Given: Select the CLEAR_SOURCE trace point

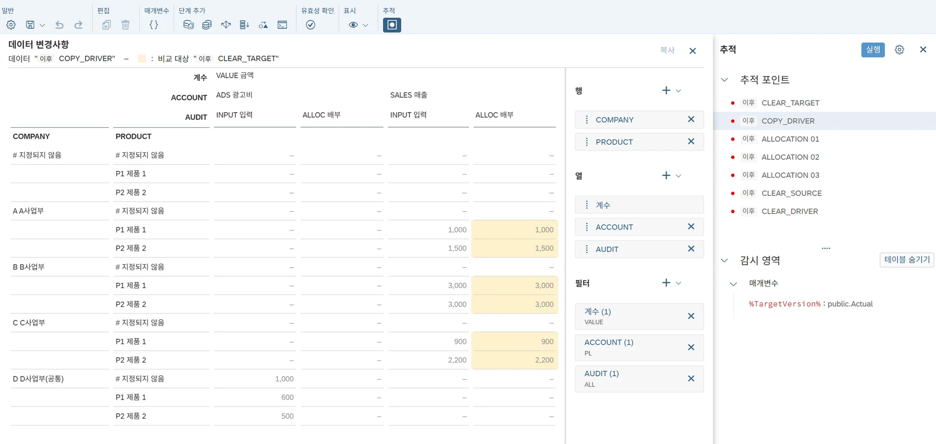Looking at the screenshot, I should (x=791, y=193).
